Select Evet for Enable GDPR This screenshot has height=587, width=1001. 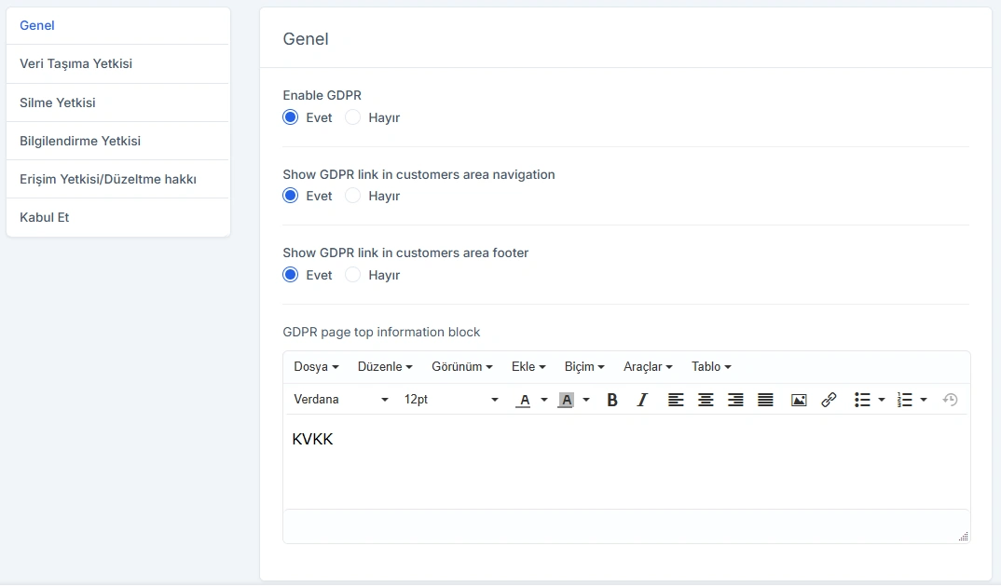point(291,117)
